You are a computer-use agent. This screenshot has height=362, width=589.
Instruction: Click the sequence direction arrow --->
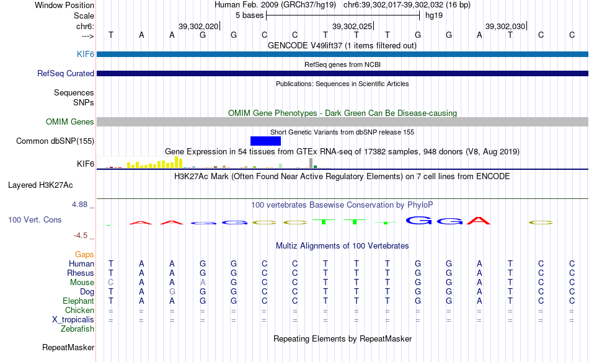[x=88, y=36]
